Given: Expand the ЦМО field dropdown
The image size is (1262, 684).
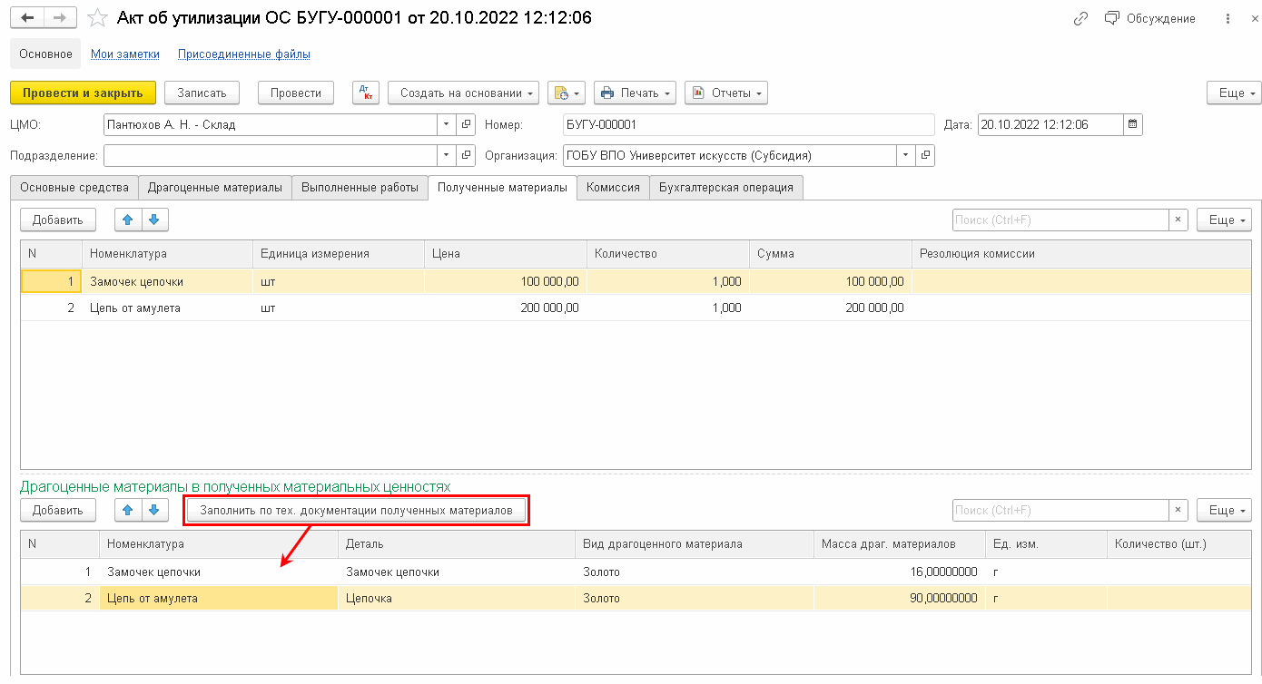Looking at the screenshot, I should [x=446, y=125].
